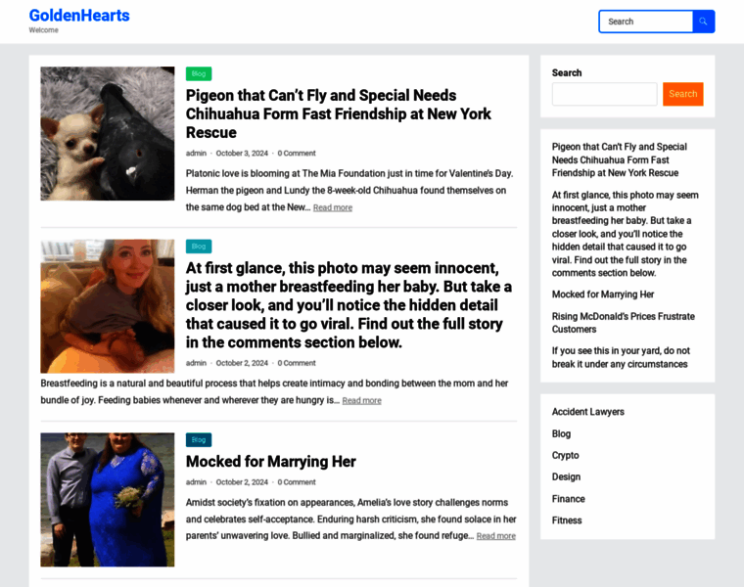Click the magnifier search icon in header

(x=703, y=22)
